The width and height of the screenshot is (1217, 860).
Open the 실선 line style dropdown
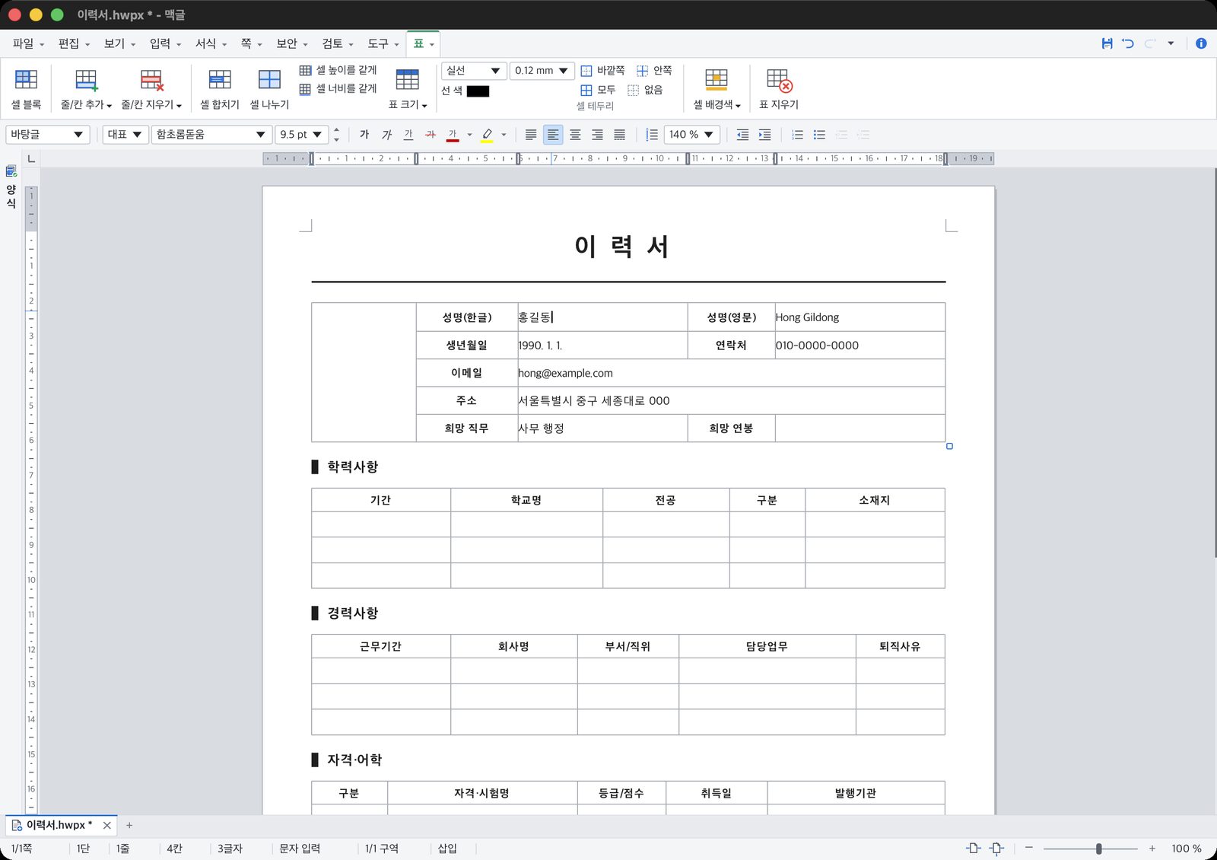473,71
